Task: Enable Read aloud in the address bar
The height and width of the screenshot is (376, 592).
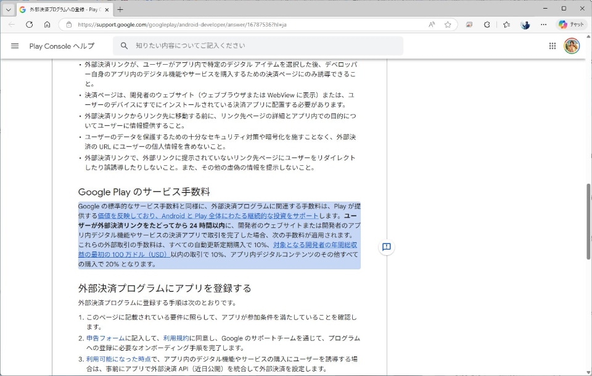Action: (x=432, y=25)
